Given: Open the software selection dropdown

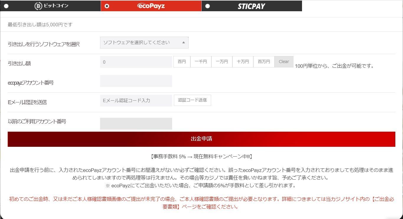Looking at the screenshot, I should click(x=144, y=43).
